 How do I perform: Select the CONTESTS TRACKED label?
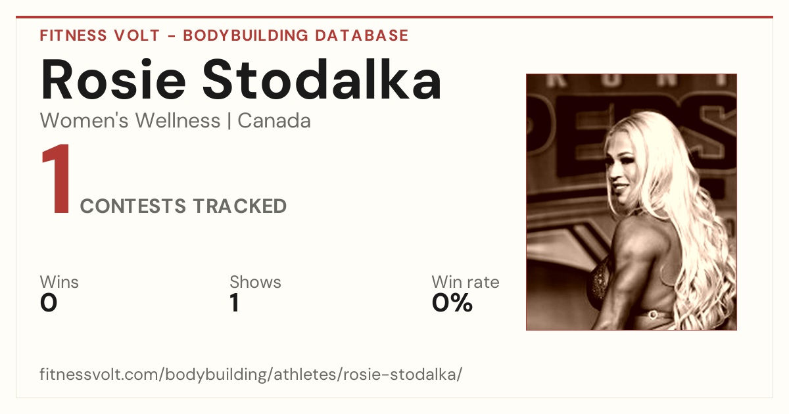click(183, 206)
